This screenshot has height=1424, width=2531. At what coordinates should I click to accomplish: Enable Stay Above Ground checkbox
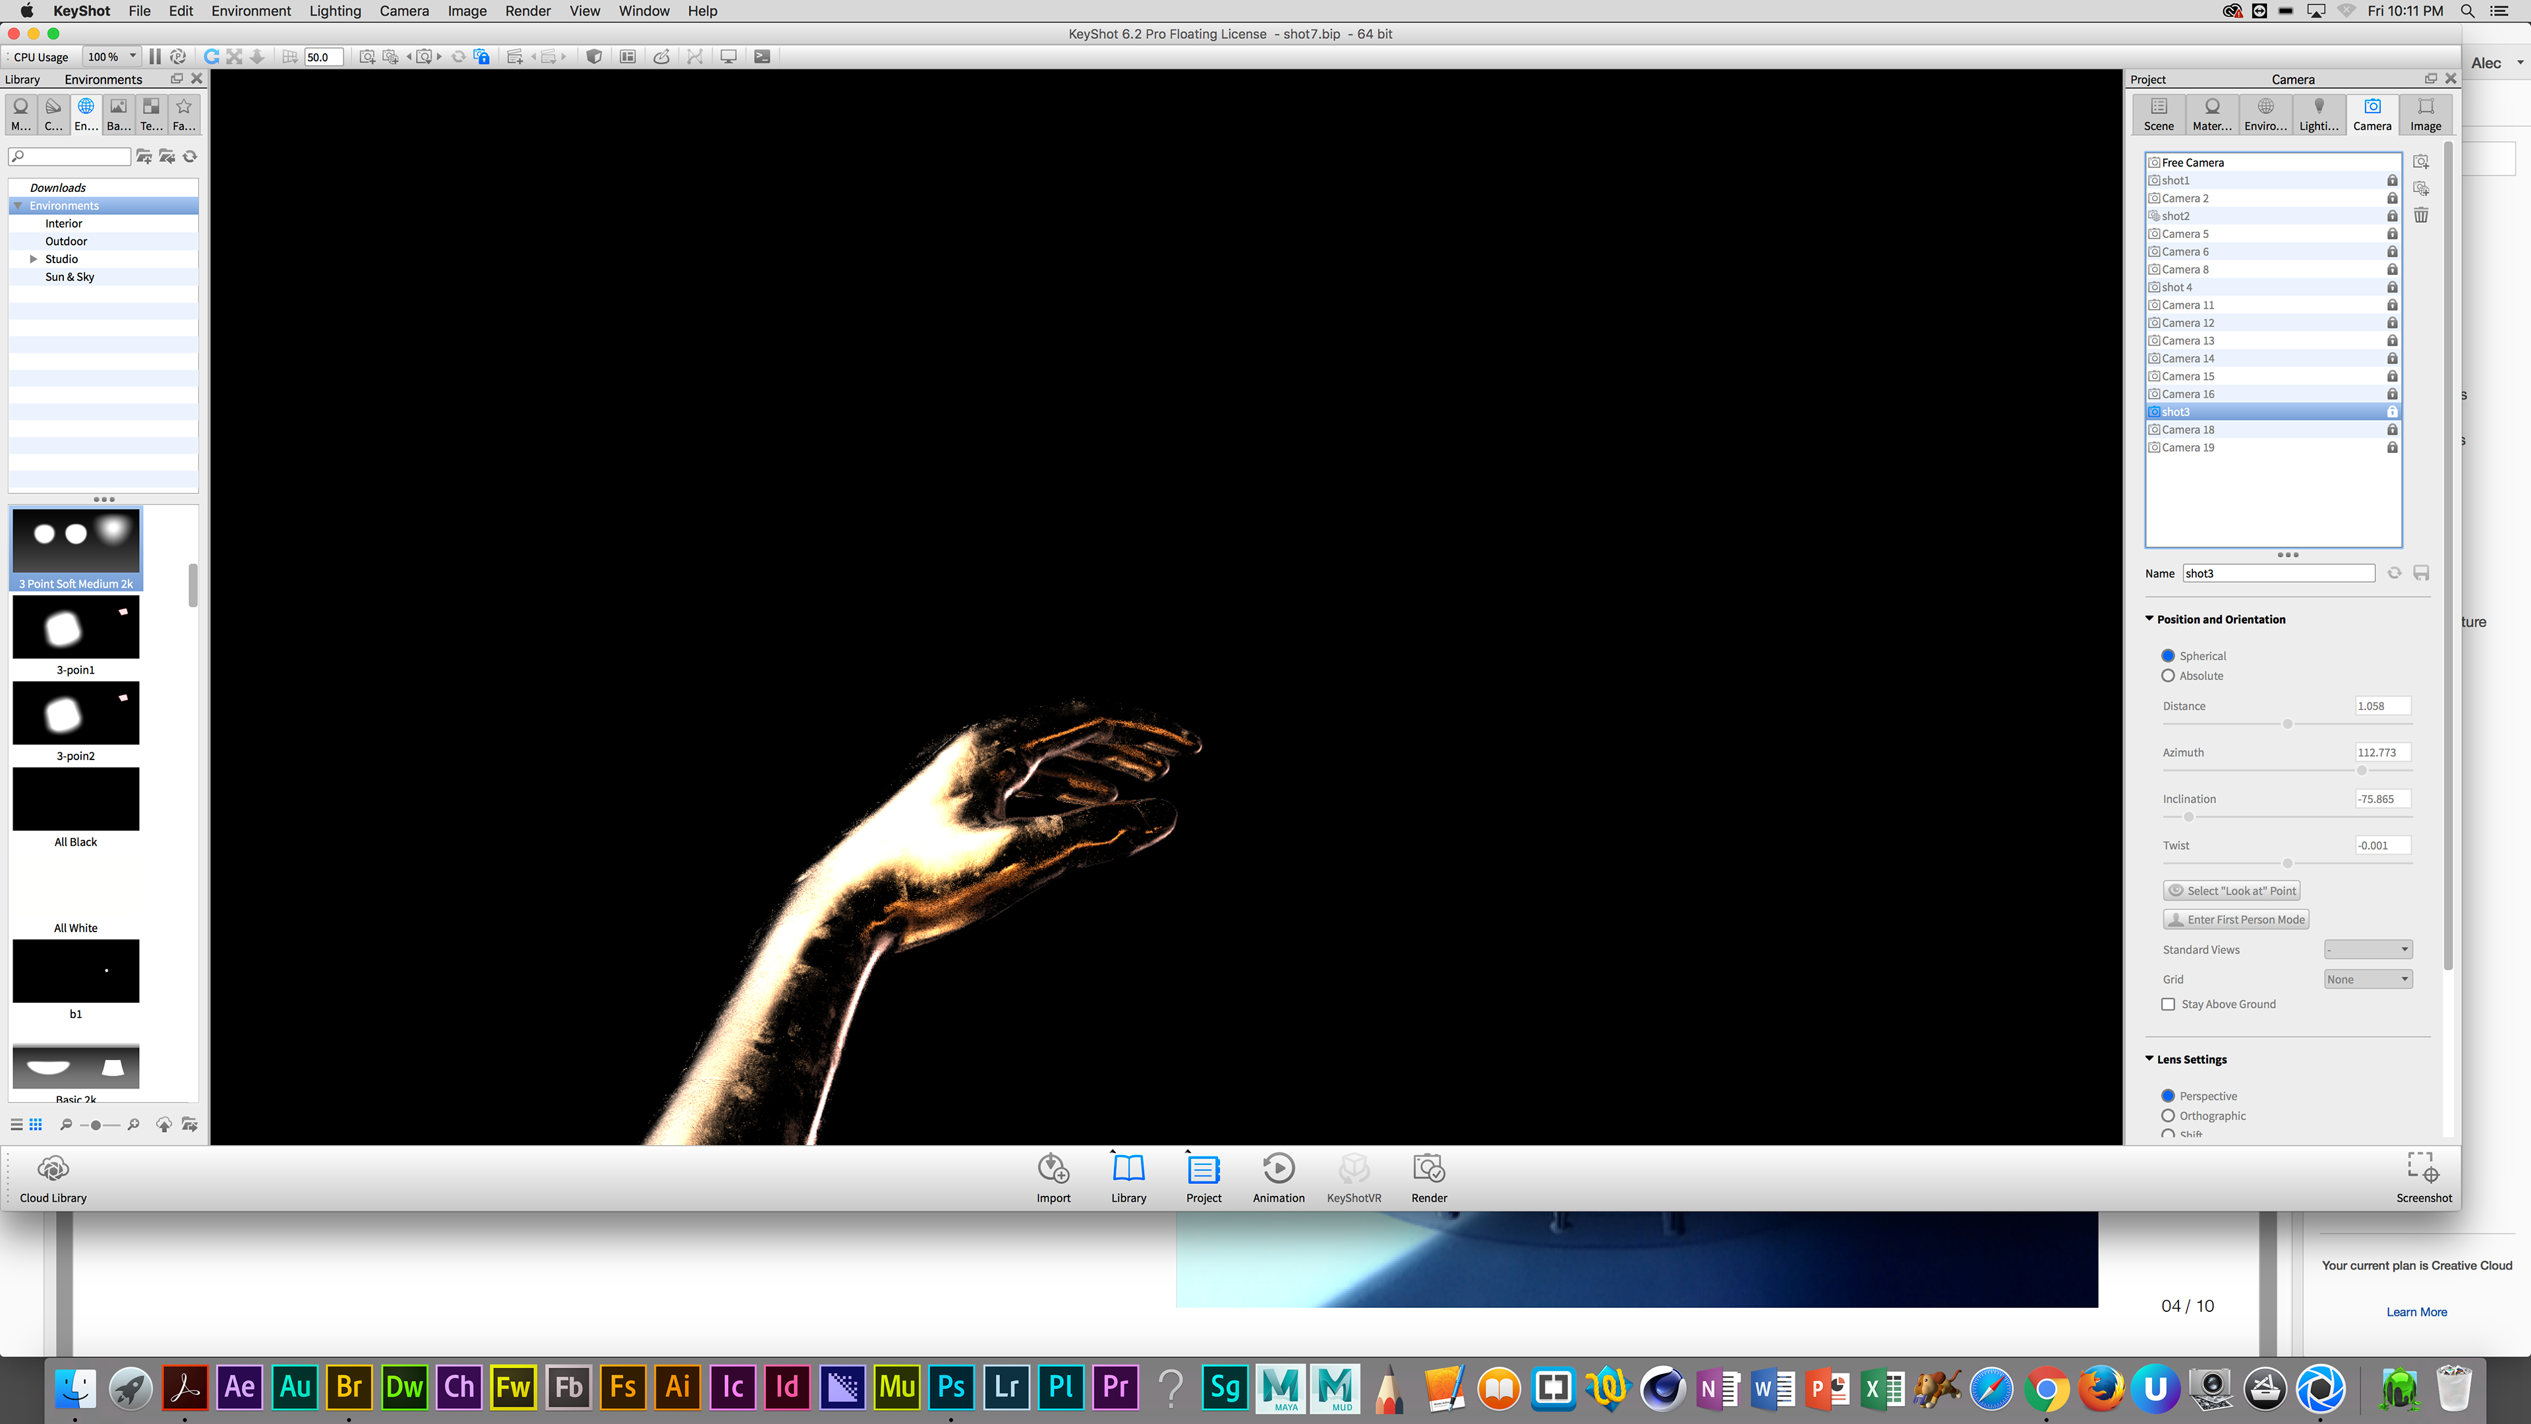coord(2167,1004)
